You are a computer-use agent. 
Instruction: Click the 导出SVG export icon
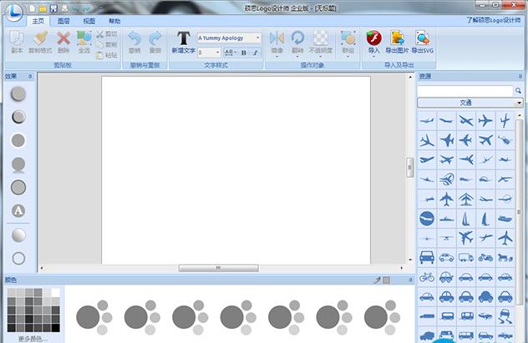tap(423, 41)
